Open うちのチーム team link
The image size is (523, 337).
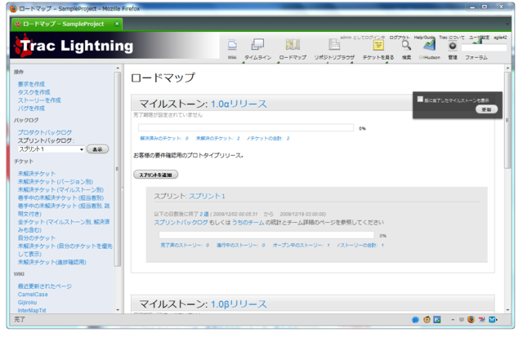(x=248, y=222)
